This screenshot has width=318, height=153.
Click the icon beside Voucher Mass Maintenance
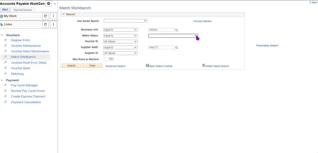point(6,51)
